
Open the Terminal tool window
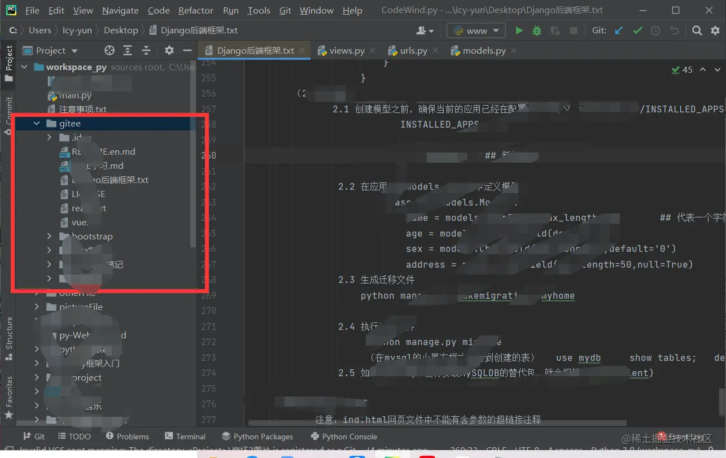[185, 436]
